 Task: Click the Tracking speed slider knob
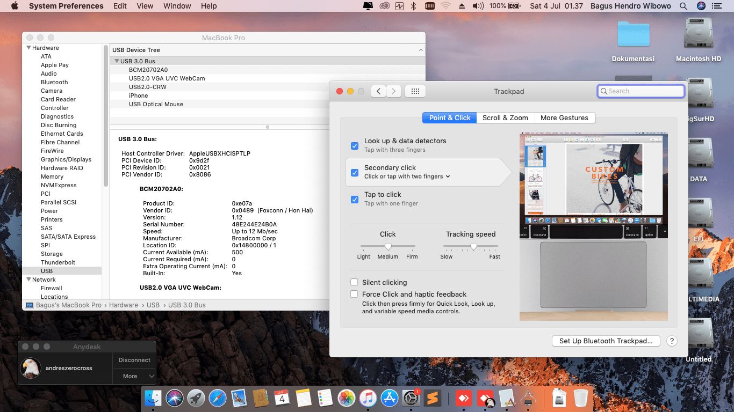473,246
